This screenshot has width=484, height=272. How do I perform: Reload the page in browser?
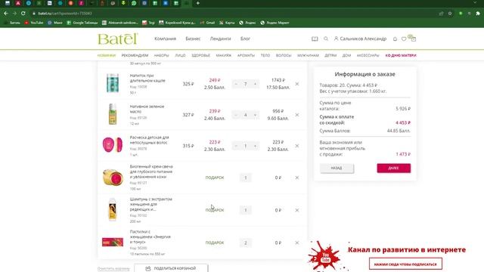tap(23, 14)
